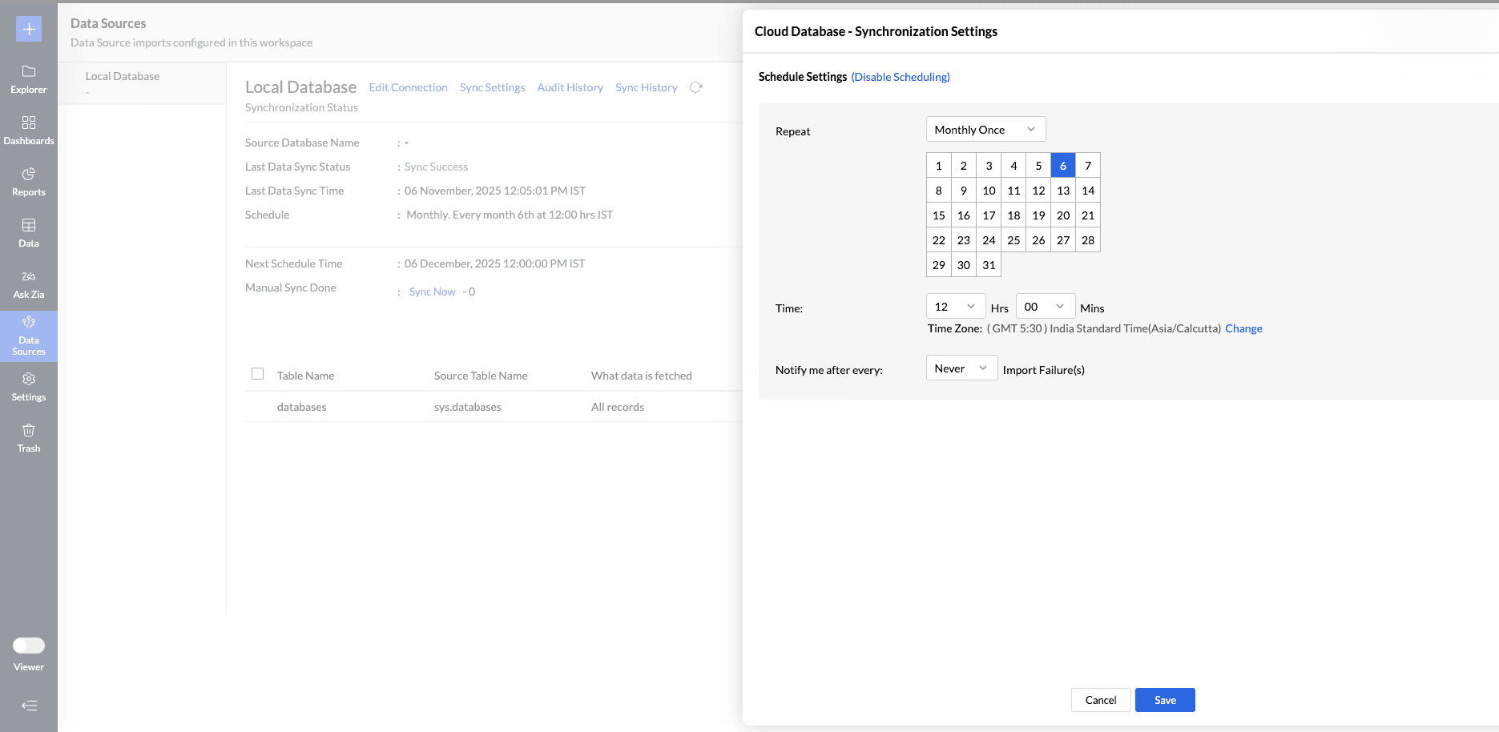Screen dimensions: 1499x732
Task: Open Ask Zia assistant
Action: (29, 284)
